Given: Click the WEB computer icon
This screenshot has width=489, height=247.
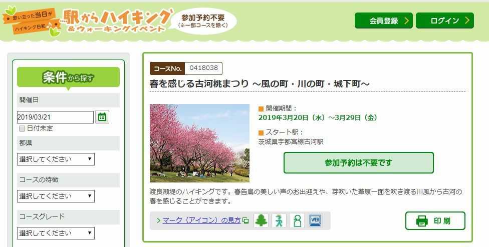Looking at the screenshot, I should pyautogui.click(x=315, y=220).
